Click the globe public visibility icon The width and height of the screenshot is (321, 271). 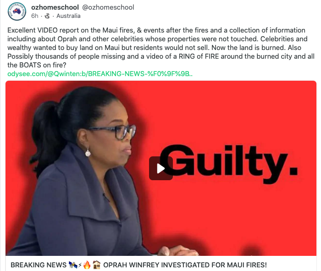pos(47,16)
